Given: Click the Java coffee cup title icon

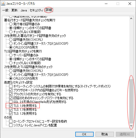Looking at the screenshot, I should 3,4.
